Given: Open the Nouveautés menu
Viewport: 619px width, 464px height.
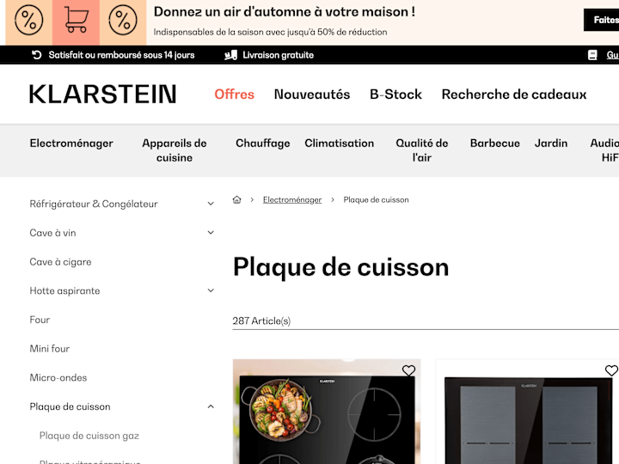Looking at the screenshot, I should click(312, 95).
